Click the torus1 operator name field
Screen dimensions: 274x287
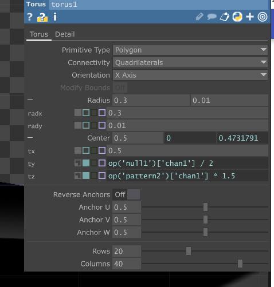pos(159,5)
